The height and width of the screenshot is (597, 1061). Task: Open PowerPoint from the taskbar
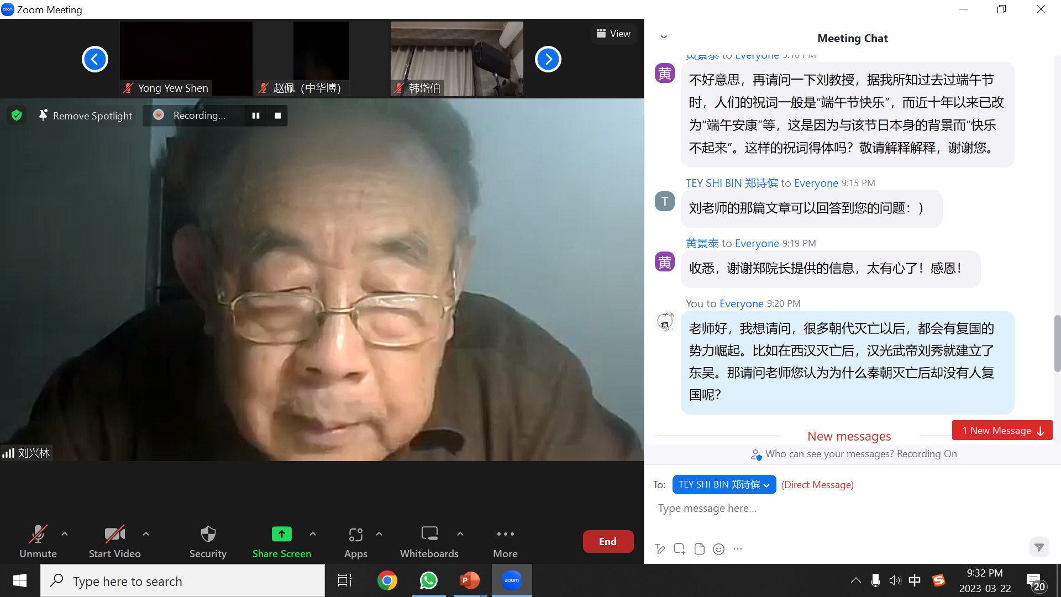pos(470,580)
